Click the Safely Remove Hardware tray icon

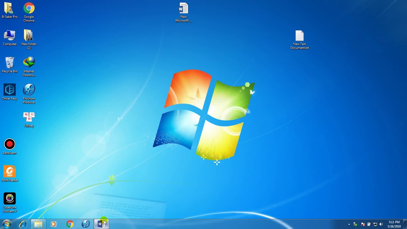click(x=355, y=225)
